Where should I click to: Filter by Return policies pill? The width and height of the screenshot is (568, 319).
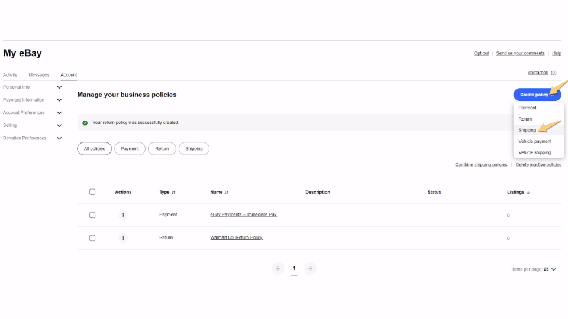click(x=162, y=149)
